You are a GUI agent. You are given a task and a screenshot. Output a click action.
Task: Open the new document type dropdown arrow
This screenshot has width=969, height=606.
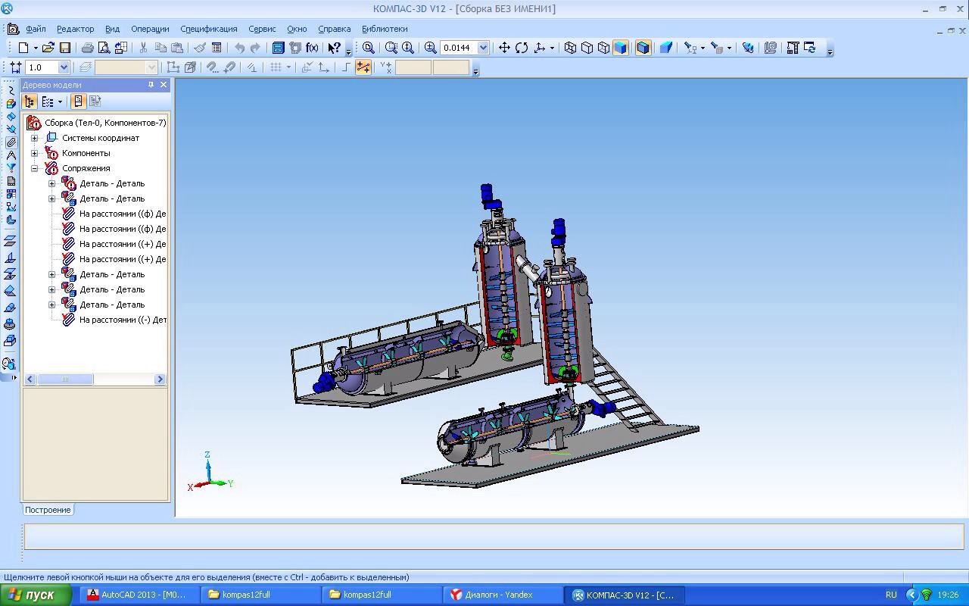tap(35, 48)
